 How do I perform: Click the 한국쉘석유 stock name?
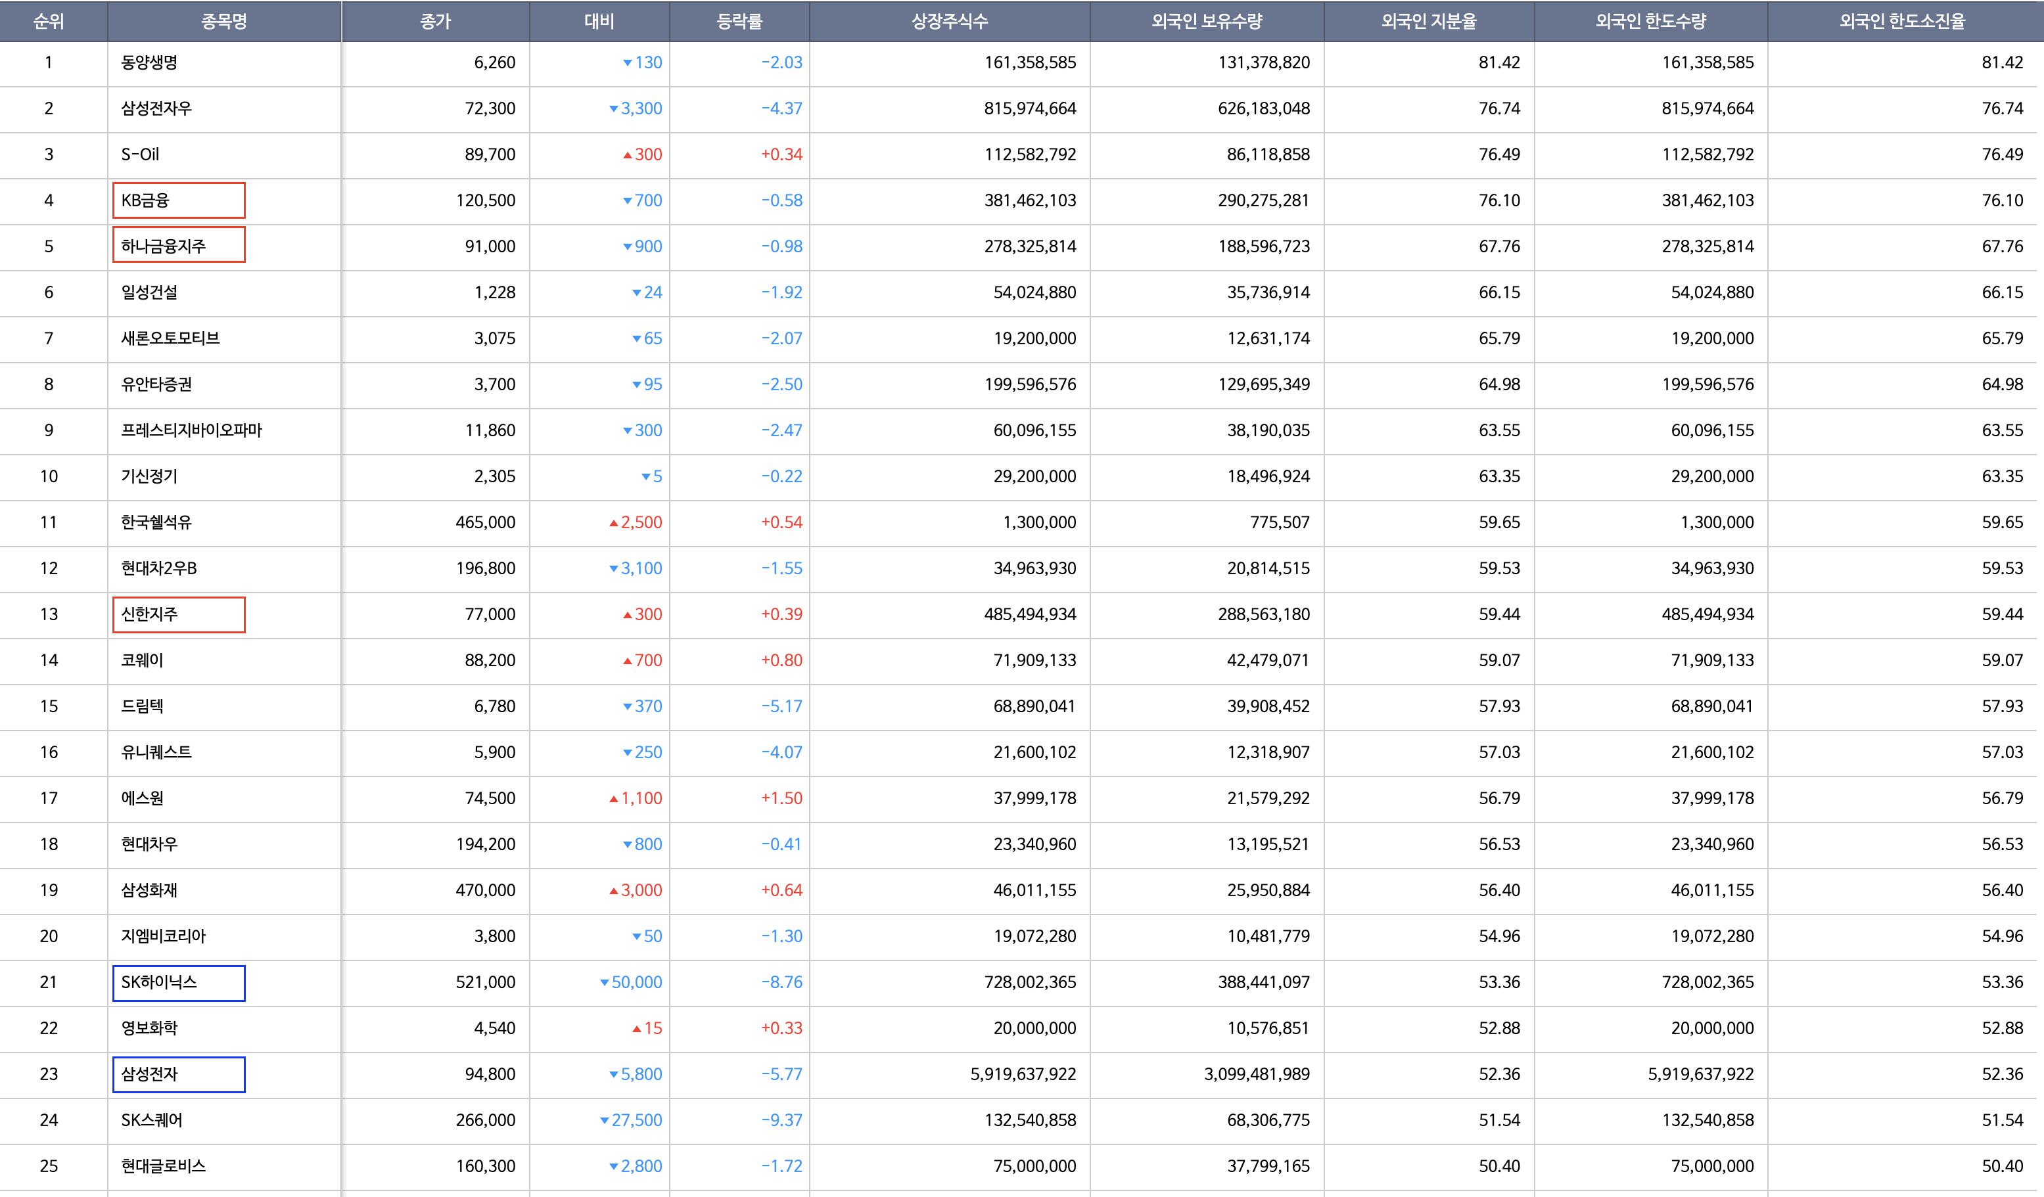[x=156, y=522]
